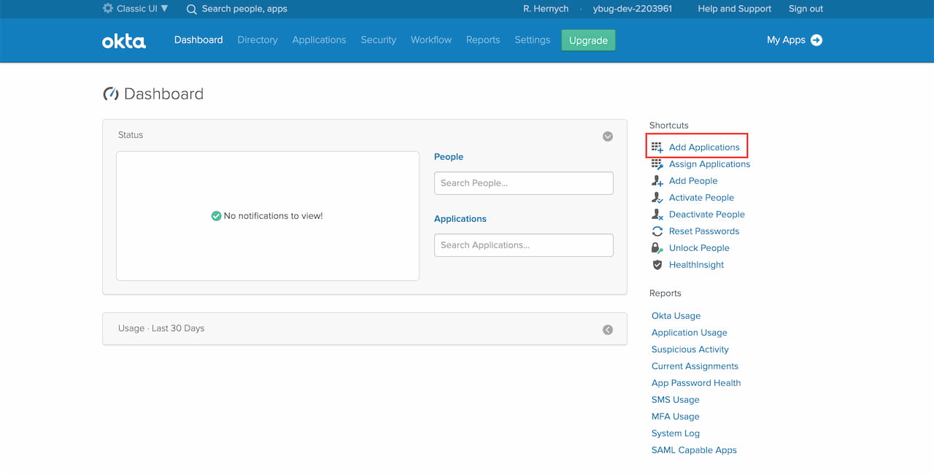934x475 pixels.
Task: Focus the Search Applications field
Action: click(524, 245)
